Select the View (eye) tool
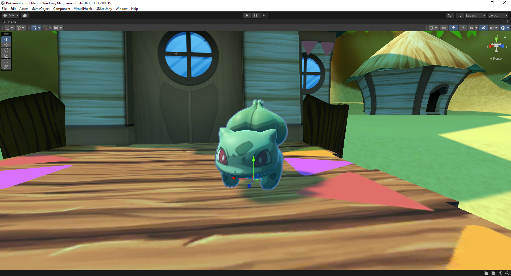The image size is (511, 276). 6,39
